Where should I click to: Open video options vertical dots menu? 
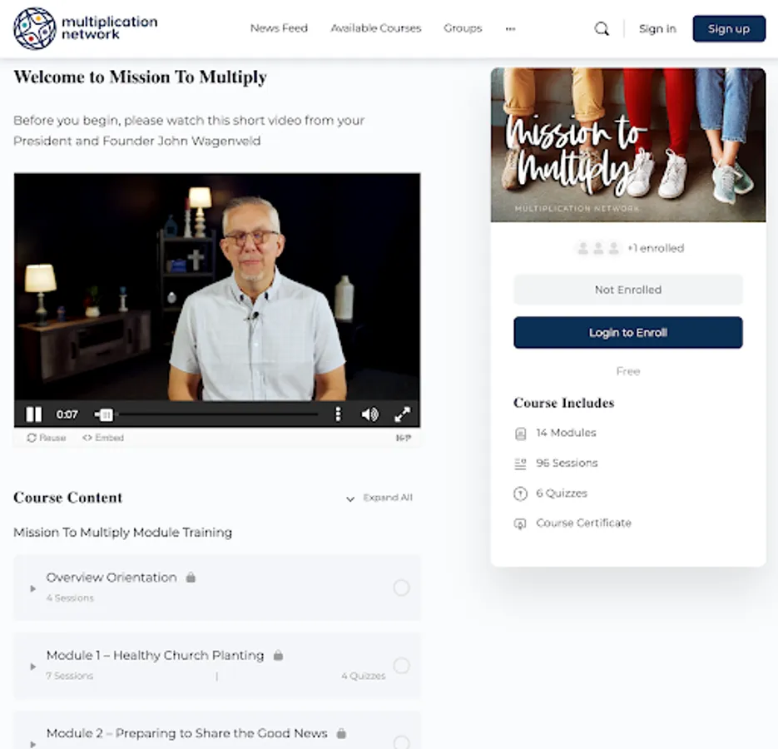(x=338, y=414)
